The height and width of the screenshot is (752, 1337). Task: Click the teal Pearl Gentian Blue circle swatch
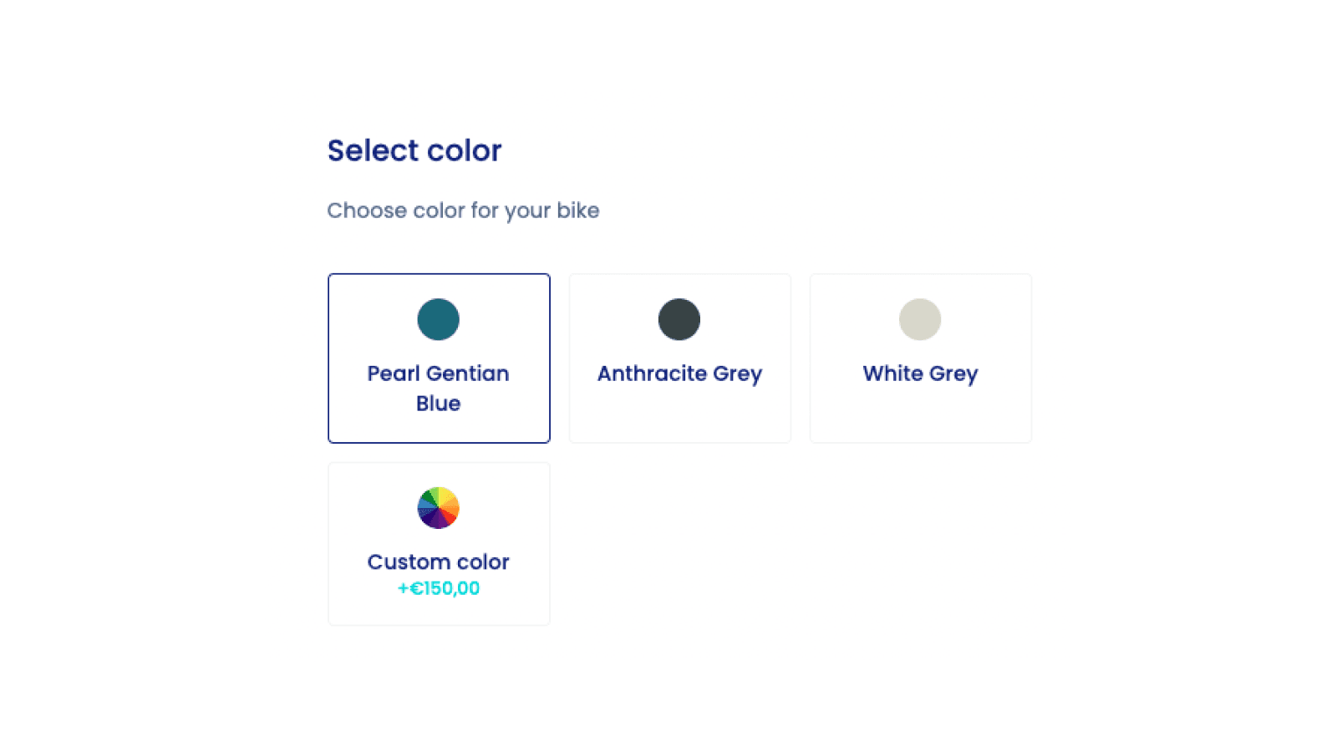(x=439, y=319)
